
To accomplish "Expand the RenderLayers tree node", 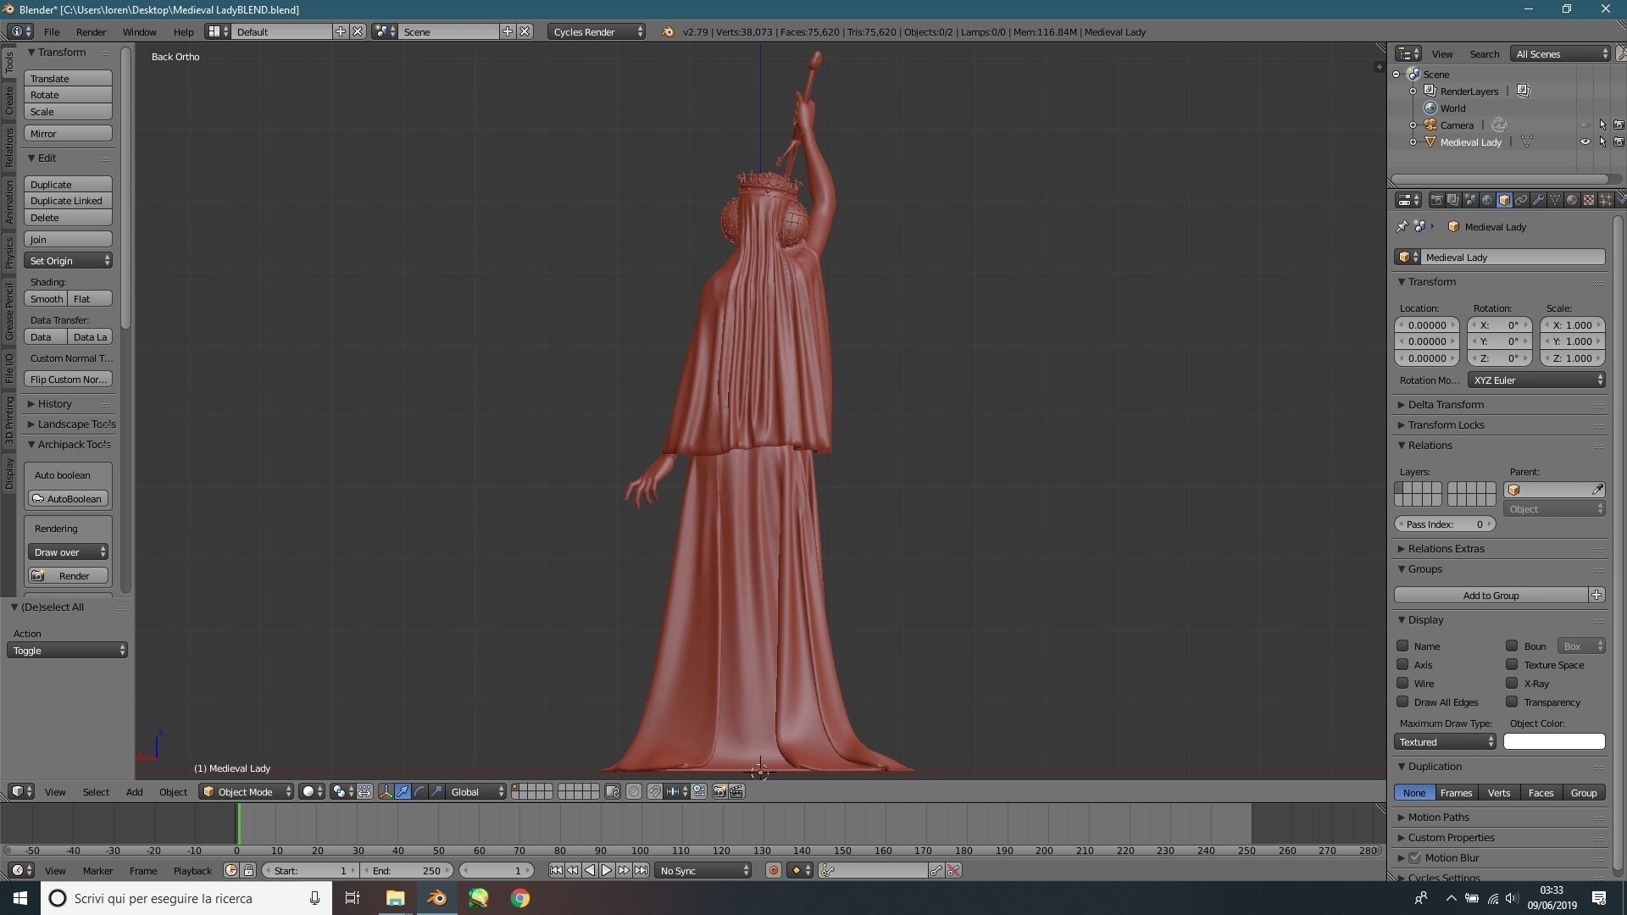I will tap(1413, 91).
